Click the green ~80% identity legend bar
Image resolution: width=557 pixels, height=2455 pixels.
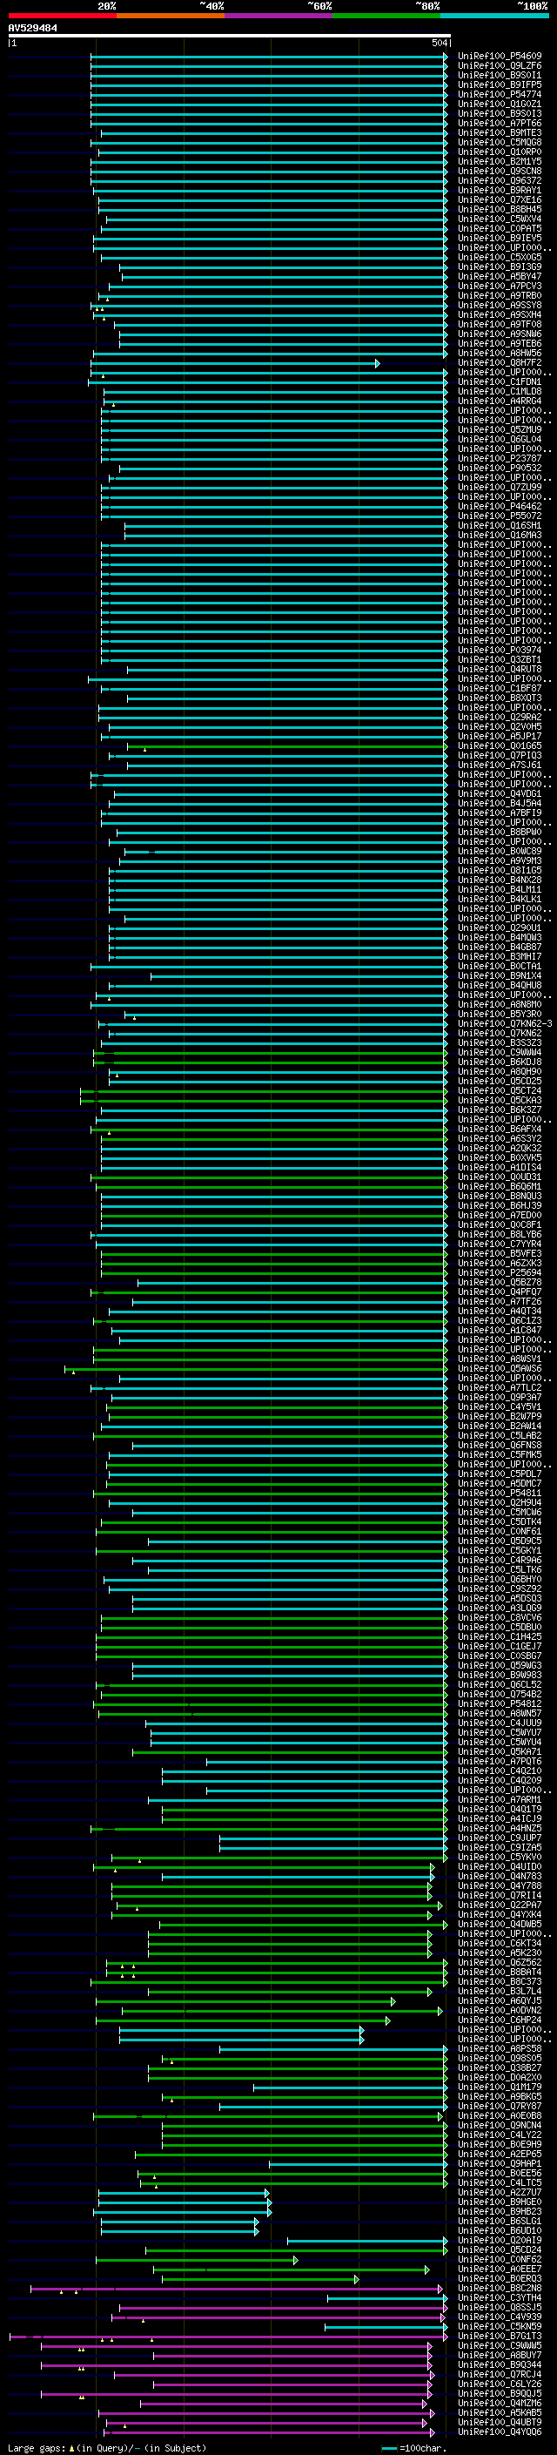point(386,16)
